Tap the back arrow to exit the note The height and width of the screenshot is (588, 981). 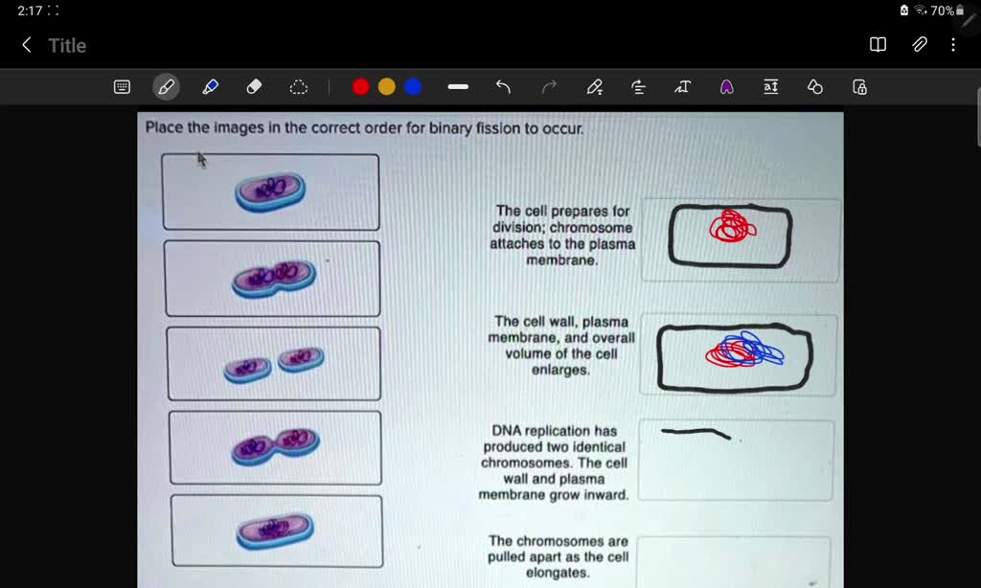pos(26,44)
